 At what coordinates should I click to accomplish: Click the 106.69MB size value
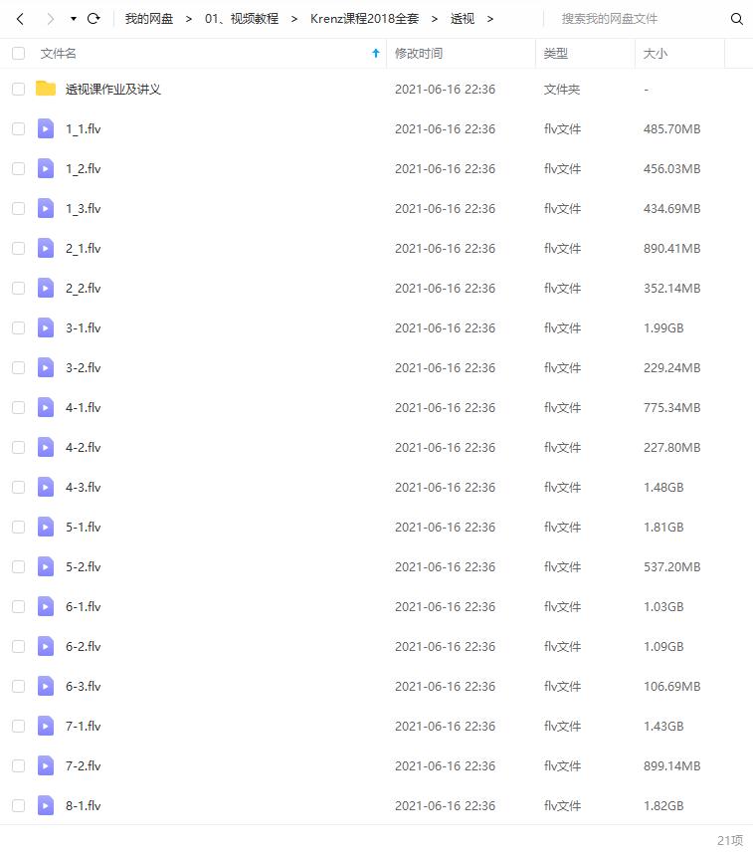671,686
